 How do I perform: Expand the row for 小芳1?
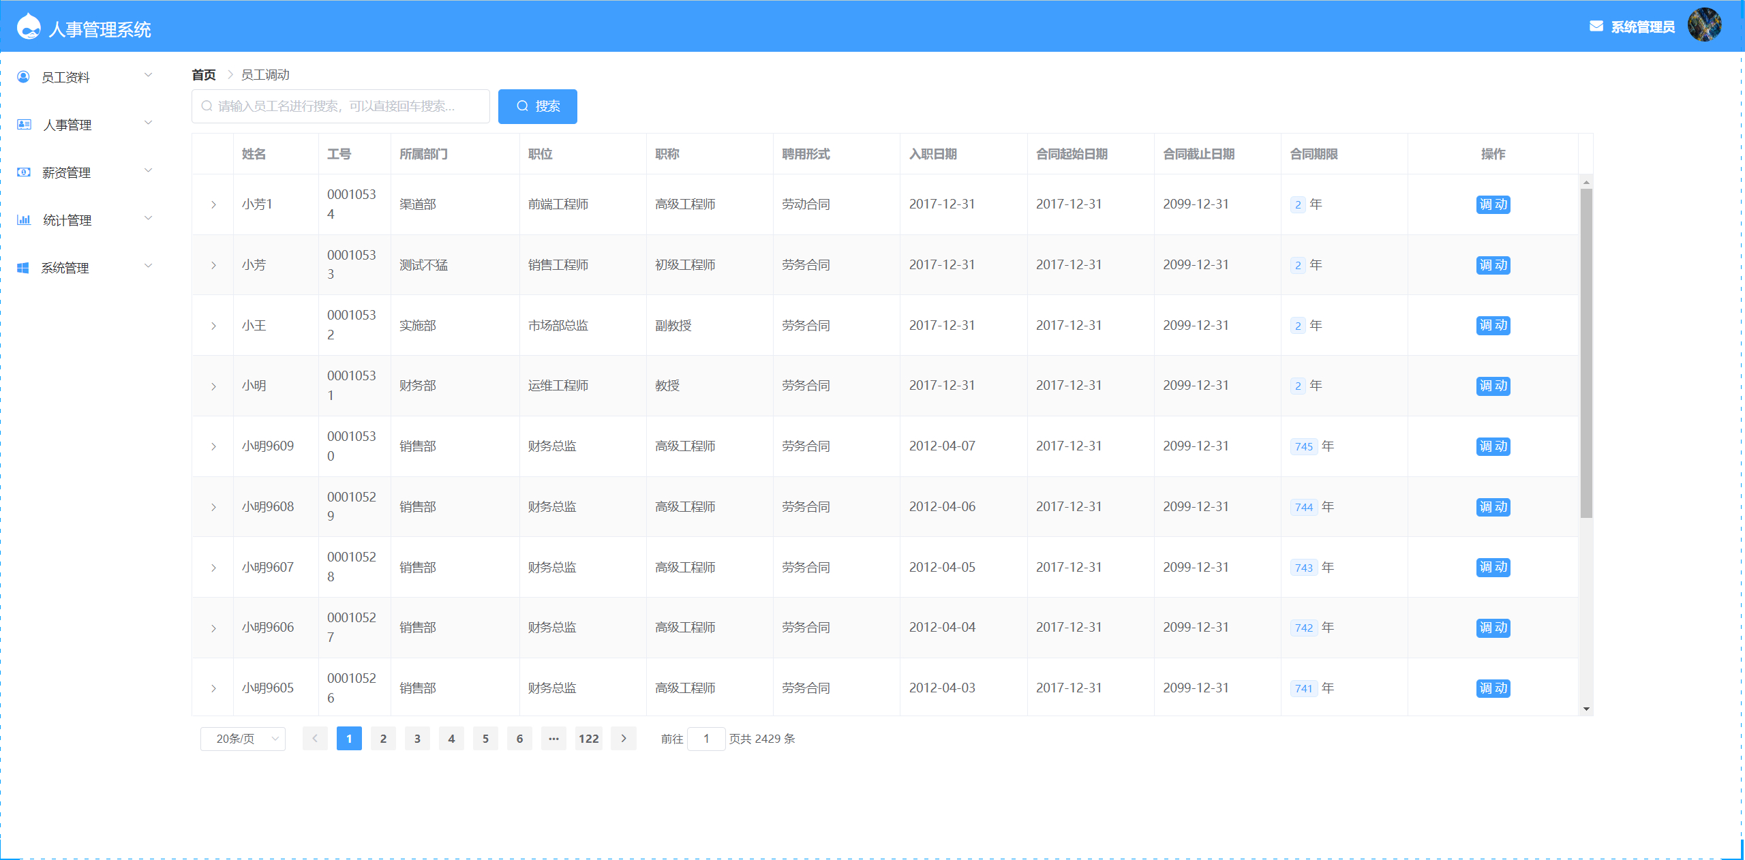pyautogui.click(x=213, y=204)
